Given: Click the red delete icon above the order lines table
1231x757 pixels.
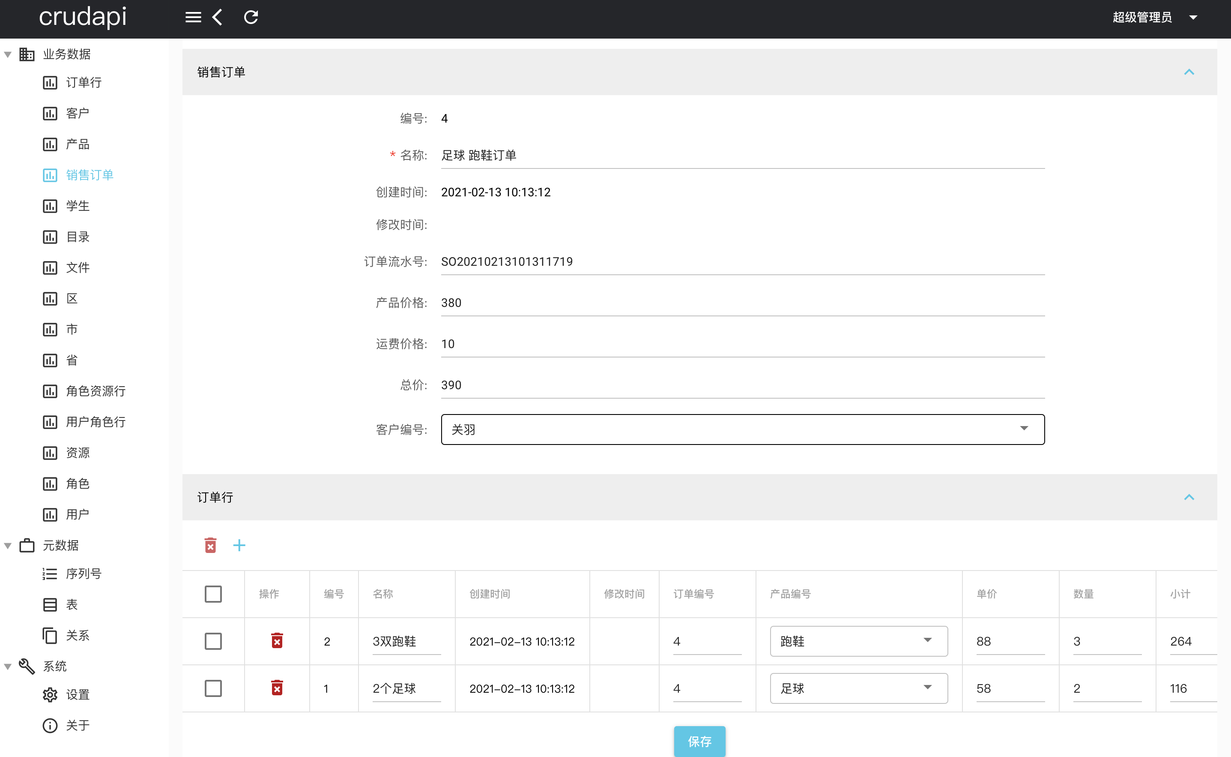Looking at the screenshot, I should pos(211,545).
